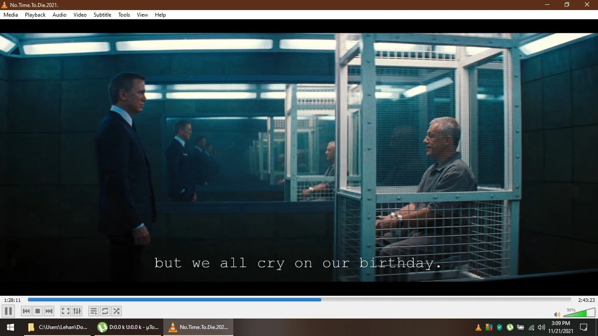The image size is (598, 336).
Task: Jump to the previous media item
Action: tap(26, 311)
